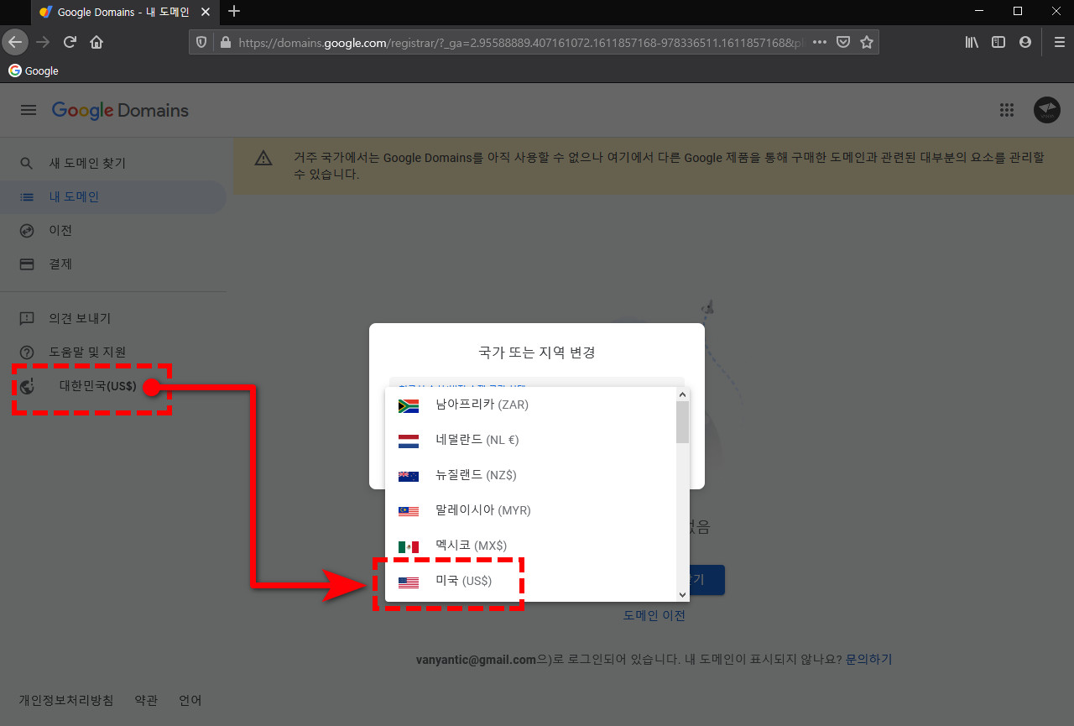The width and height of the screenshot is (1074, 726).
Task: Close the Google Domains tab
Action: point(206,12)
